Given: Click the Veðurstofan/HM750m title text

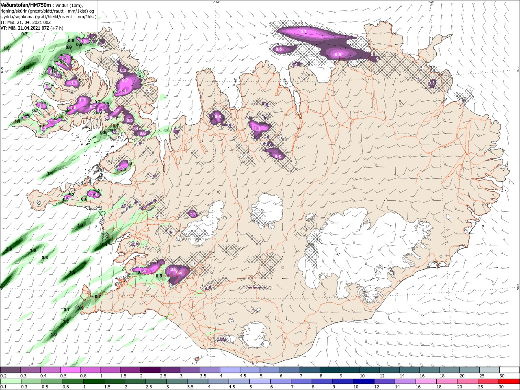Looking at the screenshot, I should (x=25, y=4).
